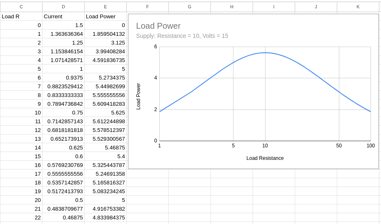The image size is (381, 224).
Task: Click the column H header
Action: 232,7
